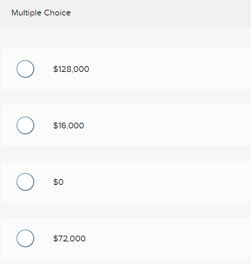Select the $128,000 radio button

25,69
